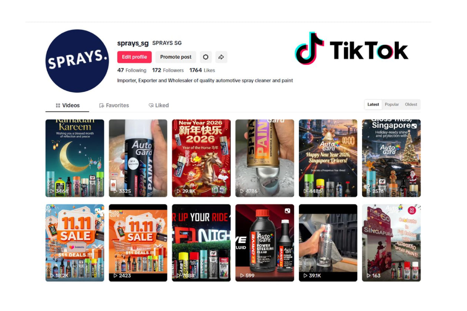Screen dimensions: 467x311
Task: Switch to the Liked tab
Action: (x=159, y=105)
